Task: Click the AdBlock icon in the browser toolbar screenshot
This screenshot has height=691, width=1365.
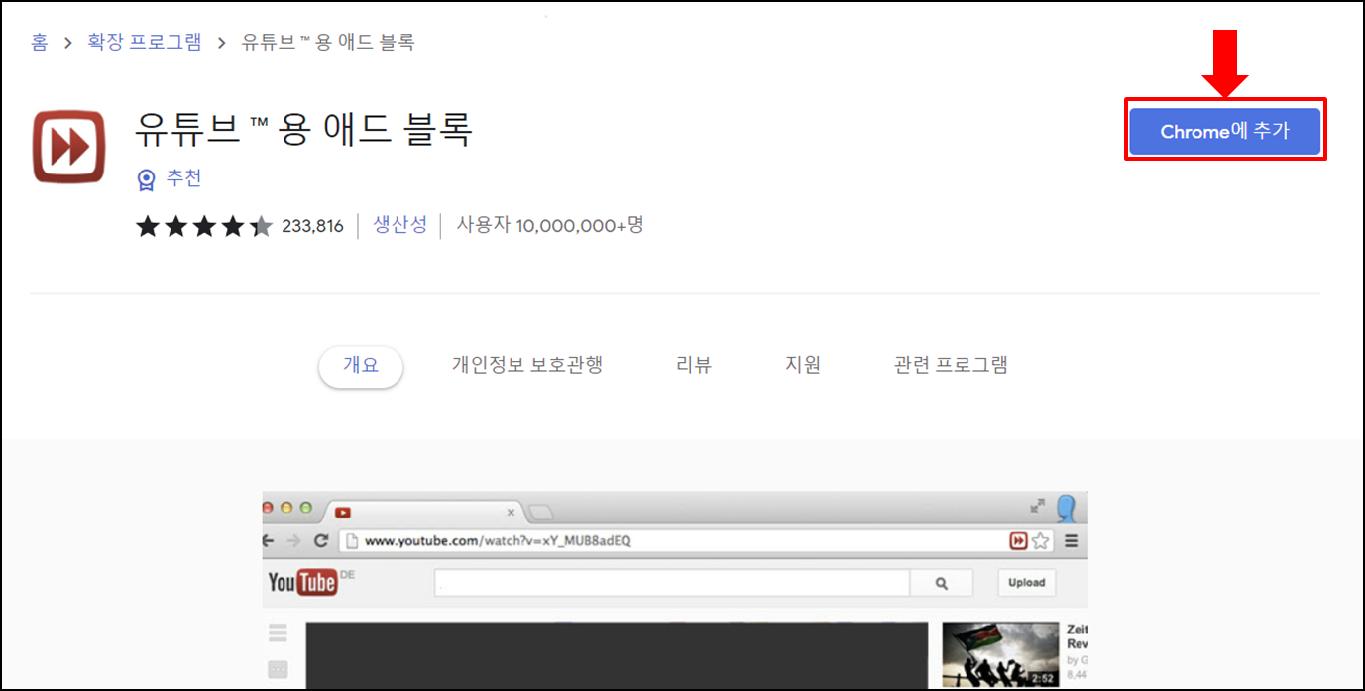Action: tap(1018, 541)
